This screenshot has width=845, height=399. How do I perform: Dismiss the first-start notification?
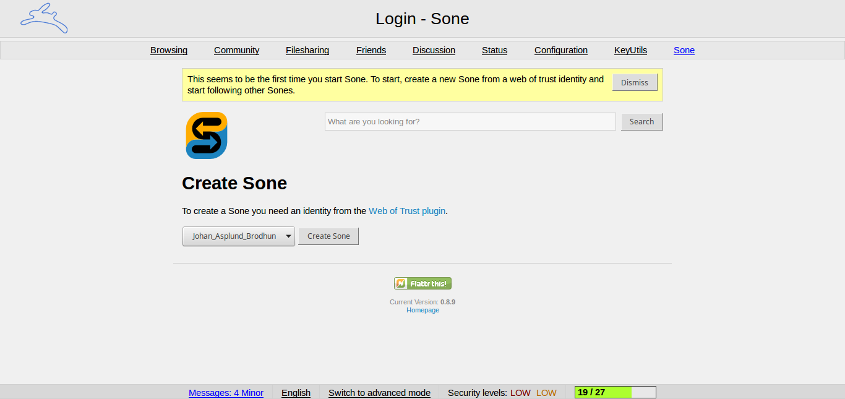point(635,82)
